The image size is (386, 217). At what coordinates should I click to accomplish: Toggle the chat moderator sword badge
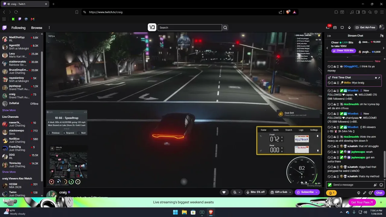coord(330,185)
